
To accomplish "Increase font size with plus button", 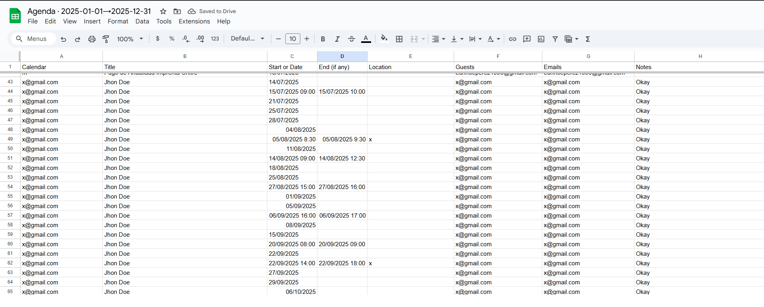I will point(307,39).
